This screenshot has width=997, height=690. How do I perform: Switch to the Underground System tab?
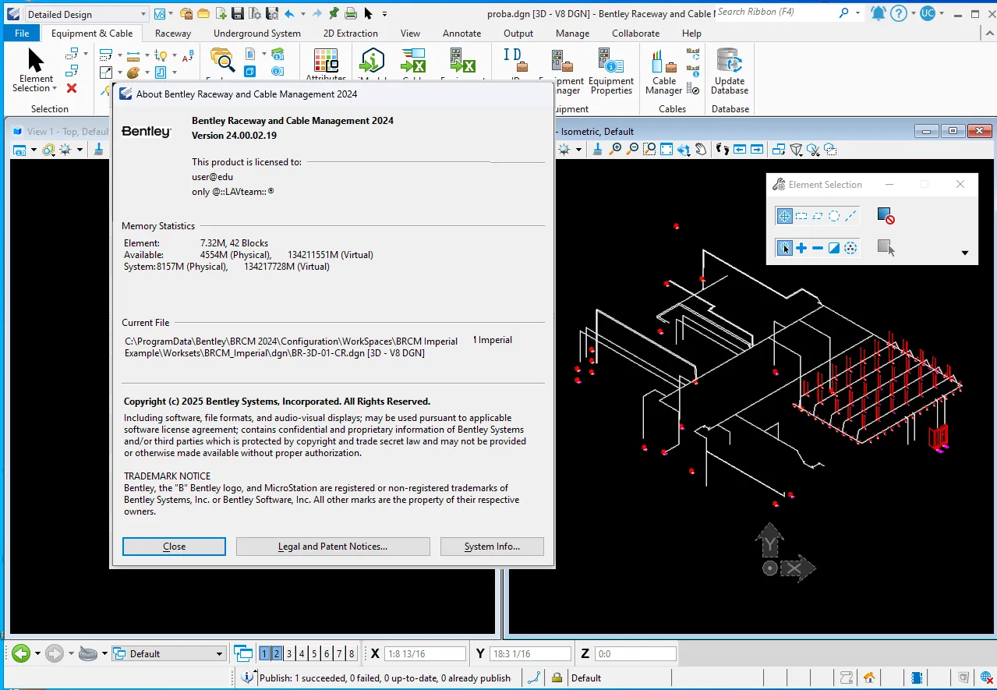257,34
